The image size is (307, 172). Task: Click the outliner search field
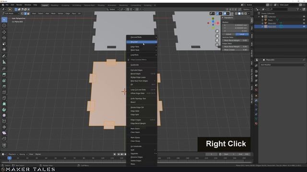[279, 10]
